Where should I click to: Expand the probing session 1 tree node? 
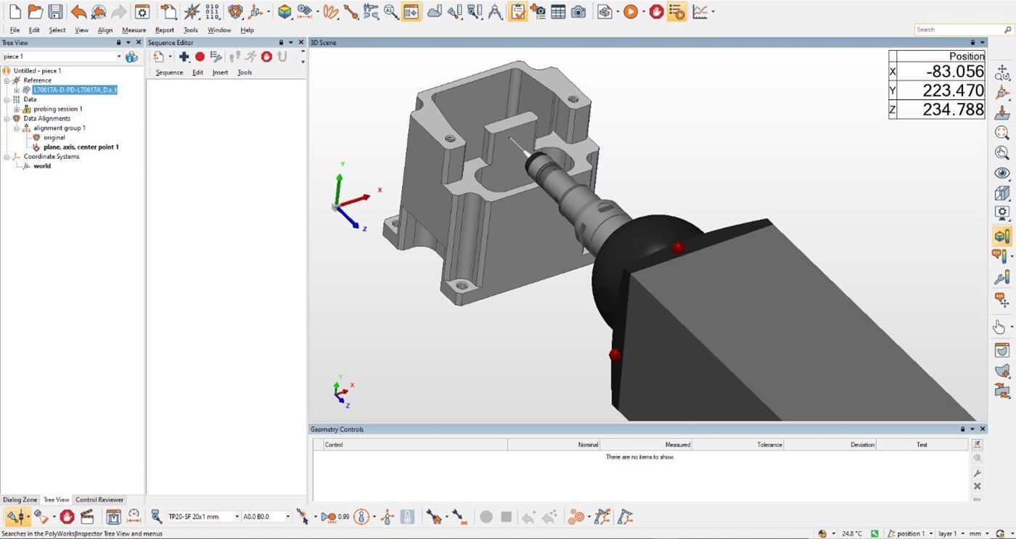click(x=17, y=109)
